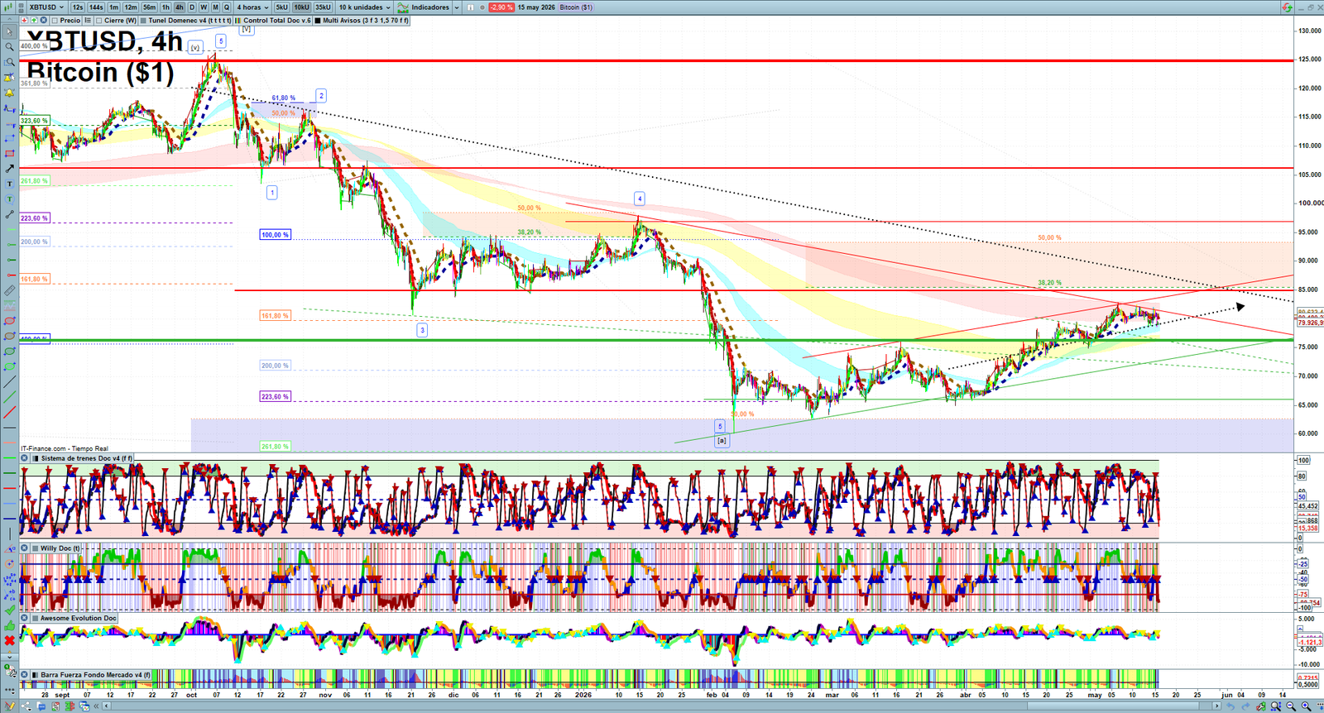1324x713 pixels.
Task: Toggle Tunel Domenec v4 indicator box
Action: click(143, 20)
